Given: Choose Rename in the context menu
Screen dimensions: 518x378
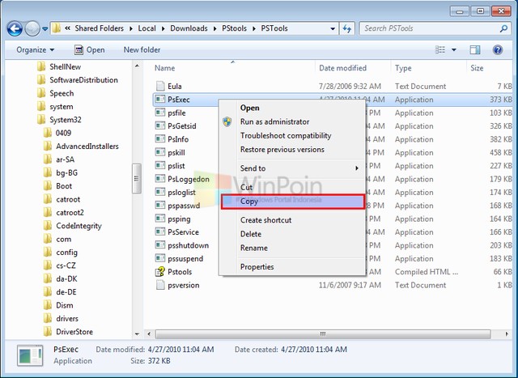Looking at the screenshot, I should (x=293, y=248).
